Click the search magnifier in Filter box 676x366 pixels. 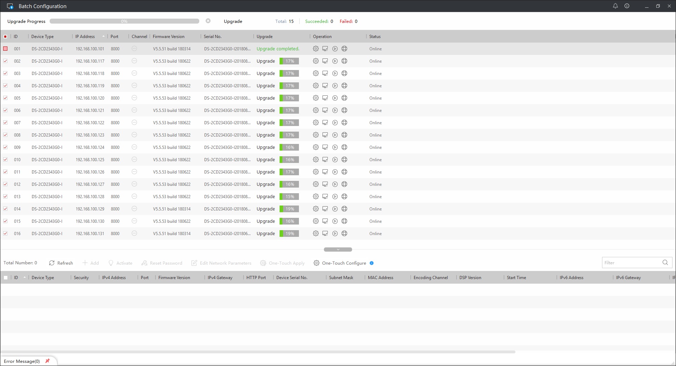coord(665,263)
